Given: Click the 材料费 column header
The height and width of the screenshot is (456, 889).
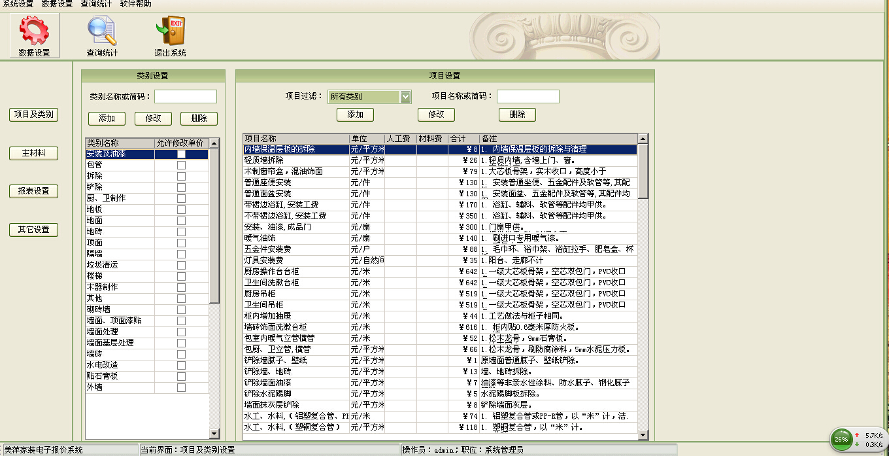Looking at the screenshot, I should point(433,139).
